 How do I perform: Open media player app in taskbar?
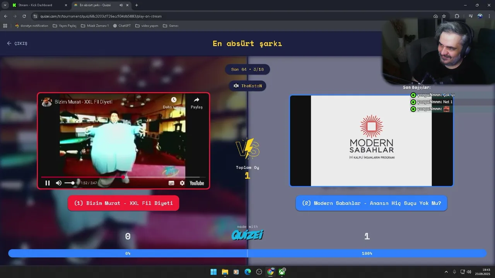pos(236,272)
